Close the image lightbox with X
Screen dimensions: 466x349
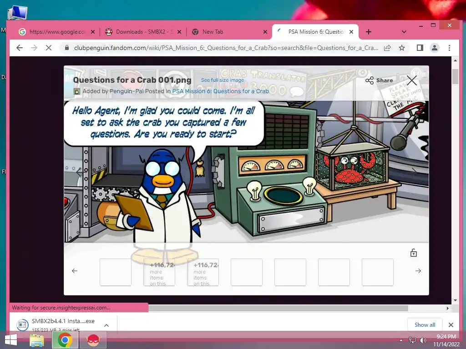(x=411, y=80)
